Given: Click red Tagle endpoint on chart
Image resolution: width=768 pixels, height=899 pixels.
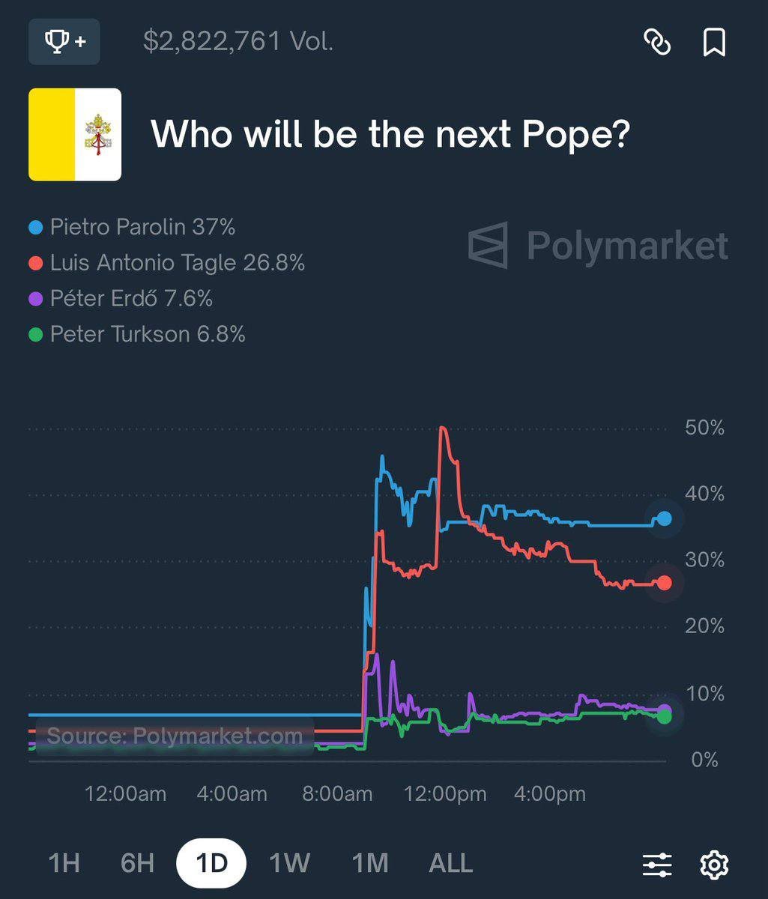Looking at the screenshot, I should pyautogui.click(x=664, y=583).
